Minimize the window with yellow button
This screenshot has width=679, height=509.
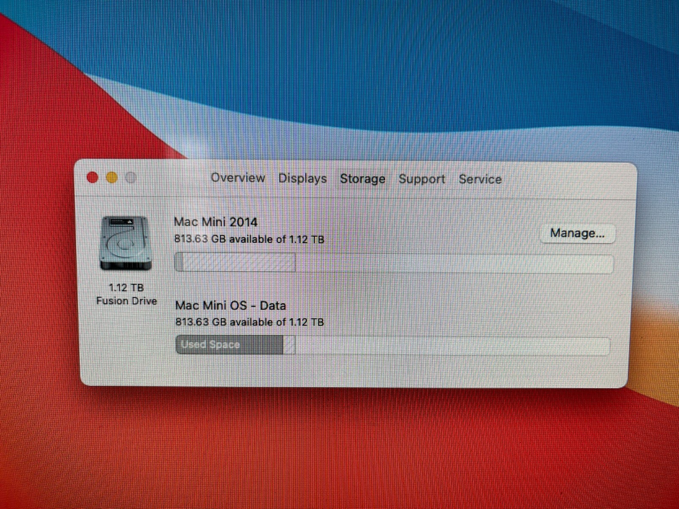[112, 178]
